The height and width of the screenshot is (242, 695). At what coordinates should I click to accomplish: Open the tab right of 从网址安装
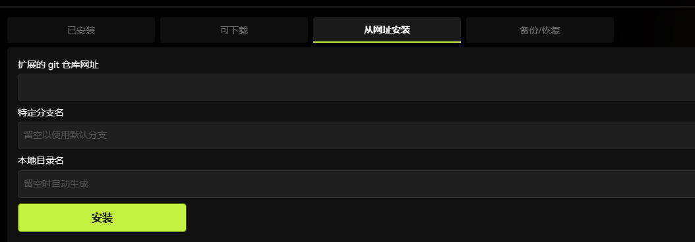[540, 30]
